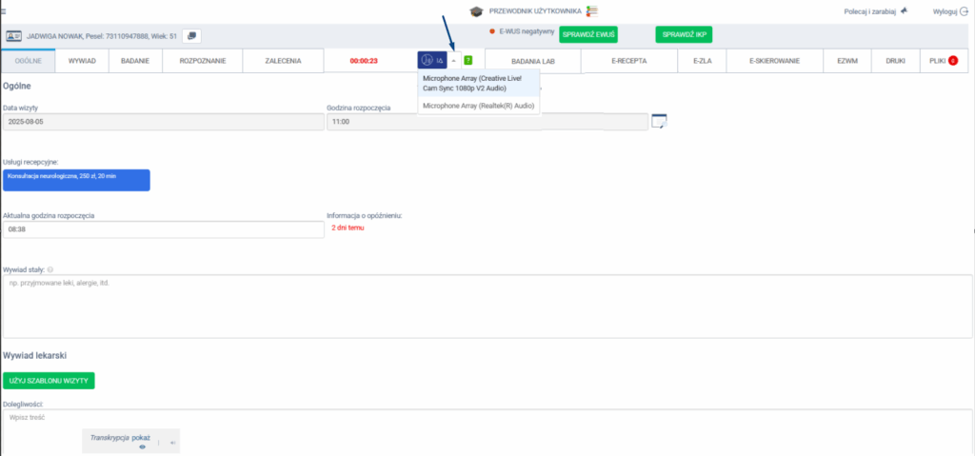Screen dimensions: 975x456
Task: Open the calendar icon next to start time
Action: [x=659, y=121]
